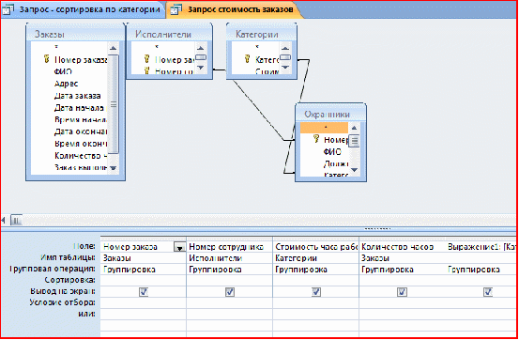Click the scroll-down arrow in the Заказы table
This screenshot has height=340, width=519.
114,168
